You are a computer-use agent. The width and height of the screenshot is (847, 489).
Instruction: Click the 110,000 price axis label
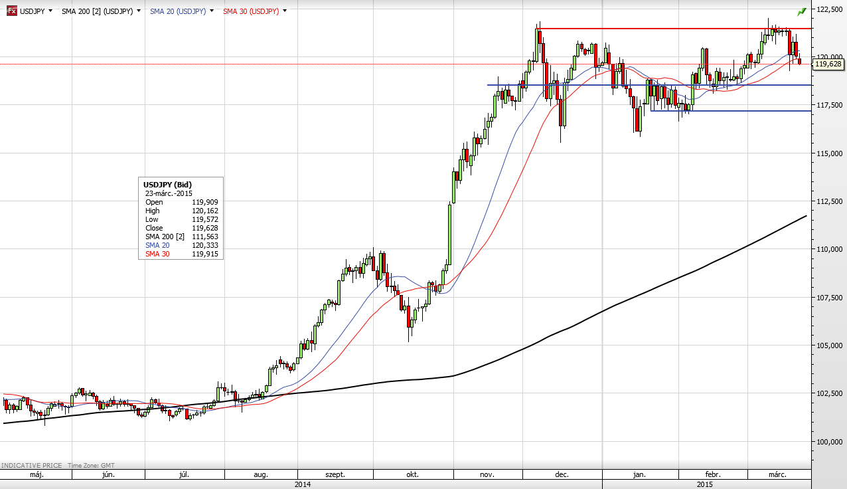coord(829,249)
